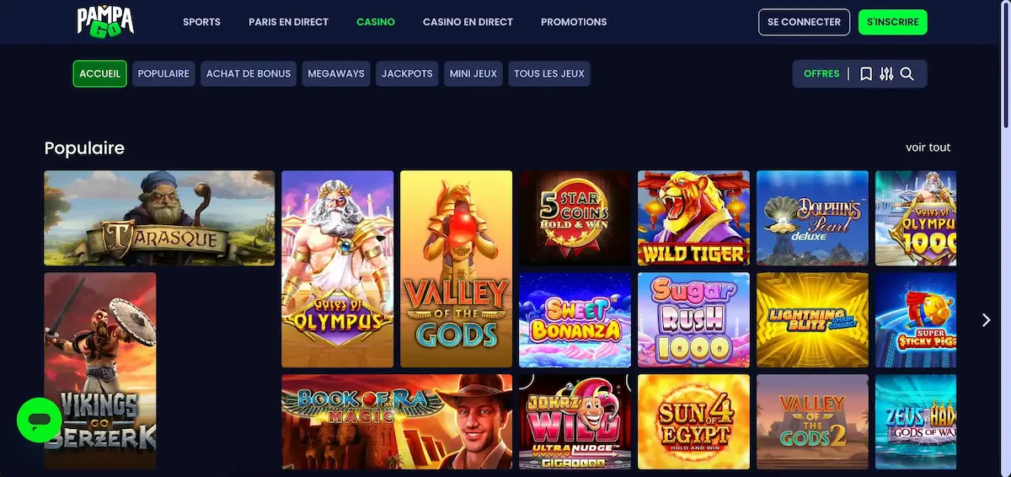Select the Jackpots category tab
Viewport: 1011px width, 477px height.
tap(407, 73)
